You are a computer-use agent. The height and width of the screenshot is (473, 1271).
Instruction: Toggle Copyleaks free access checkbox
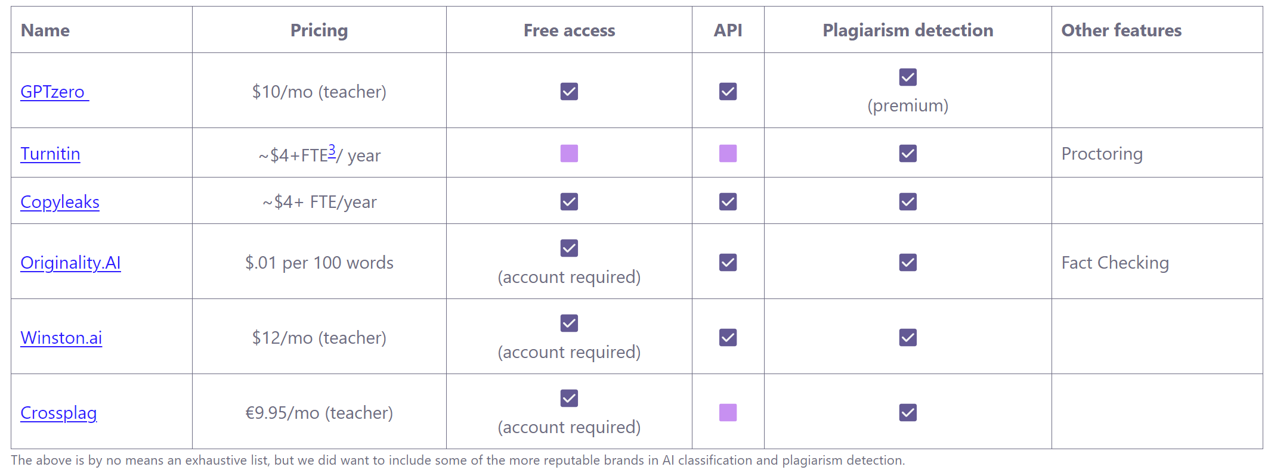569,201
